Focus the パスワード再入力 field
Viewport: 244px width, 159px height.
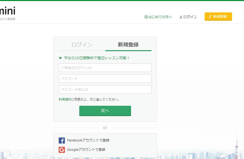(105, 89)
